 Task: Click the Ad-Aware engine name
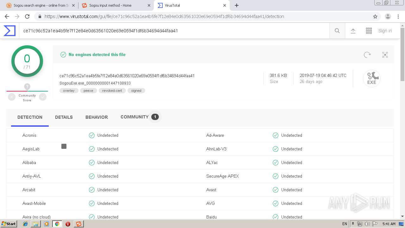point(215,135)
